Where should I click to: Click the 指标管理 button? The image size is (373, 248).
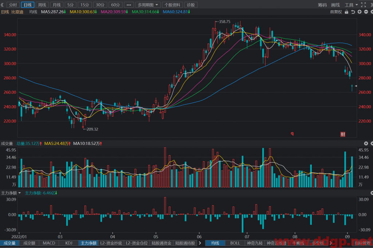coord(362,243)
